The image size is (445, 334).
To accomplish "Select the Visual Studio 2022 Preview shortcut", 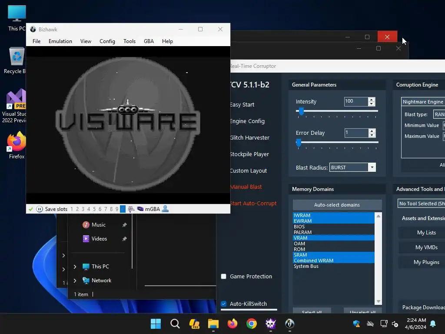I will 14,106.
